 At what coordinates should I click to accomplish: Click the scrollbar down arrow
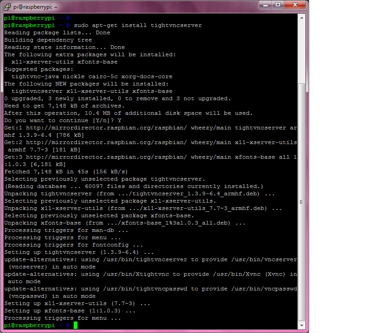coord(301,326)
